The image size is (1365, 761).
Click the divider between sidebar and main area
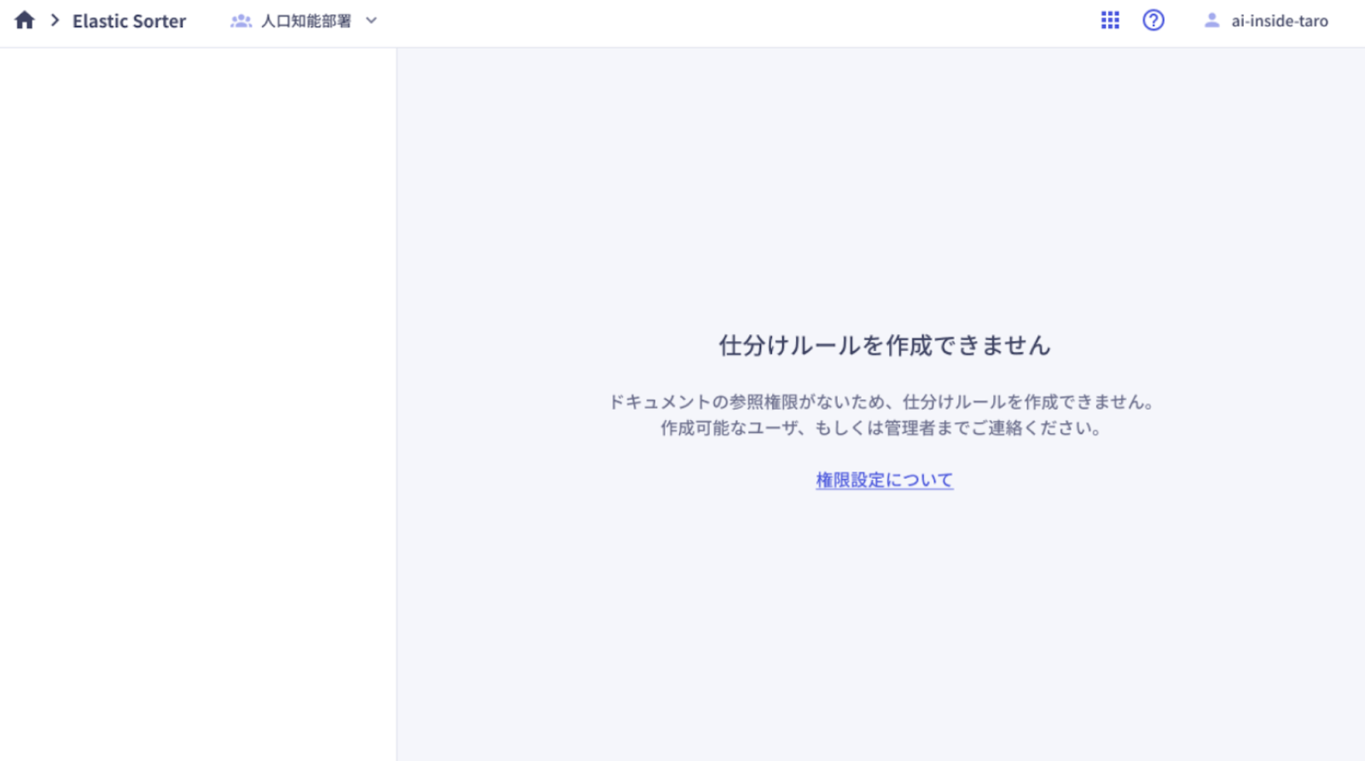397,383
